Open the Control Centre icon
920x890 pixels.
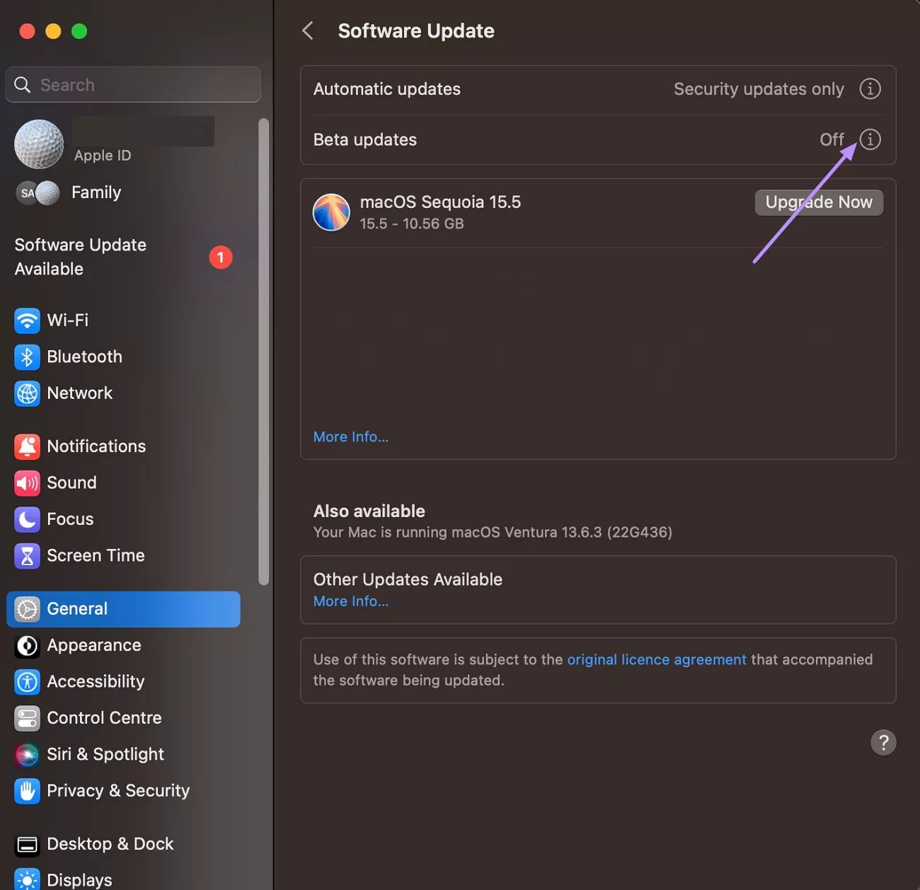(27, 719)
